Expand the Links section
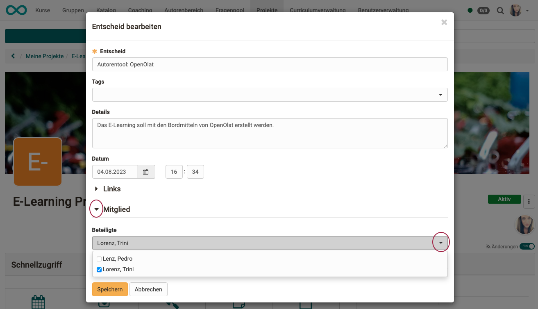Screen dimensions: 538x309 97,189
